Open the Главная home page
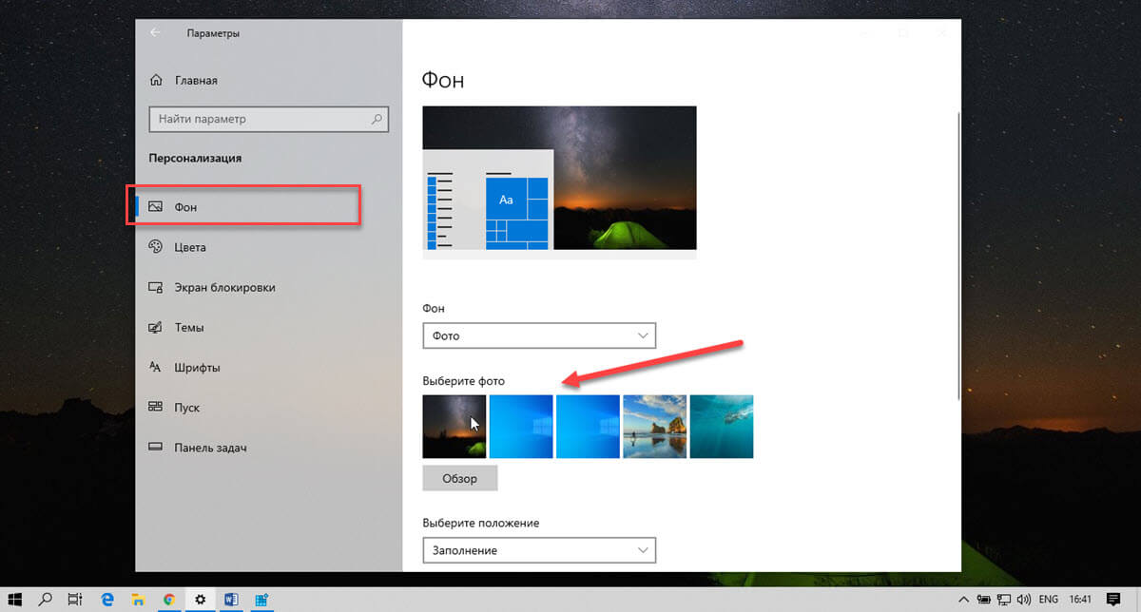1141x612 pixels. click(x=184, y=81)
